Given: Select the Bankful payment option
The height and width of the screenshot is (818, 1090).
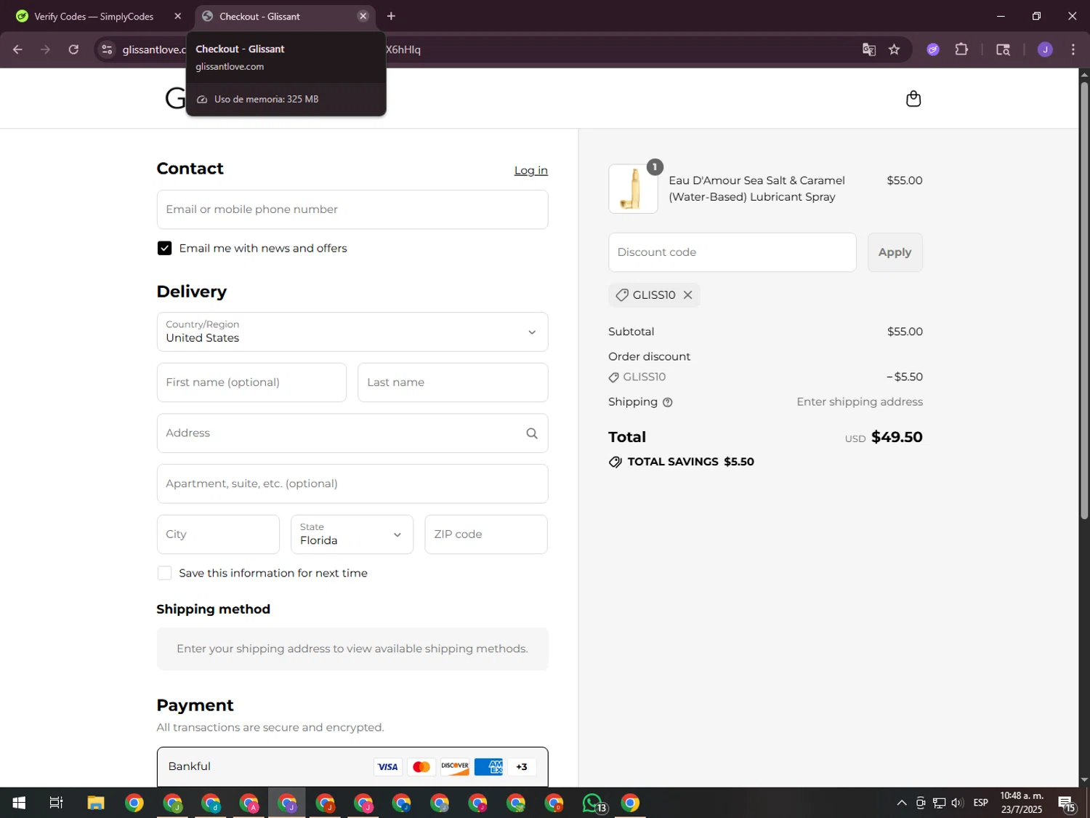Looking at the screenshot, I should [x=352, y=766].
